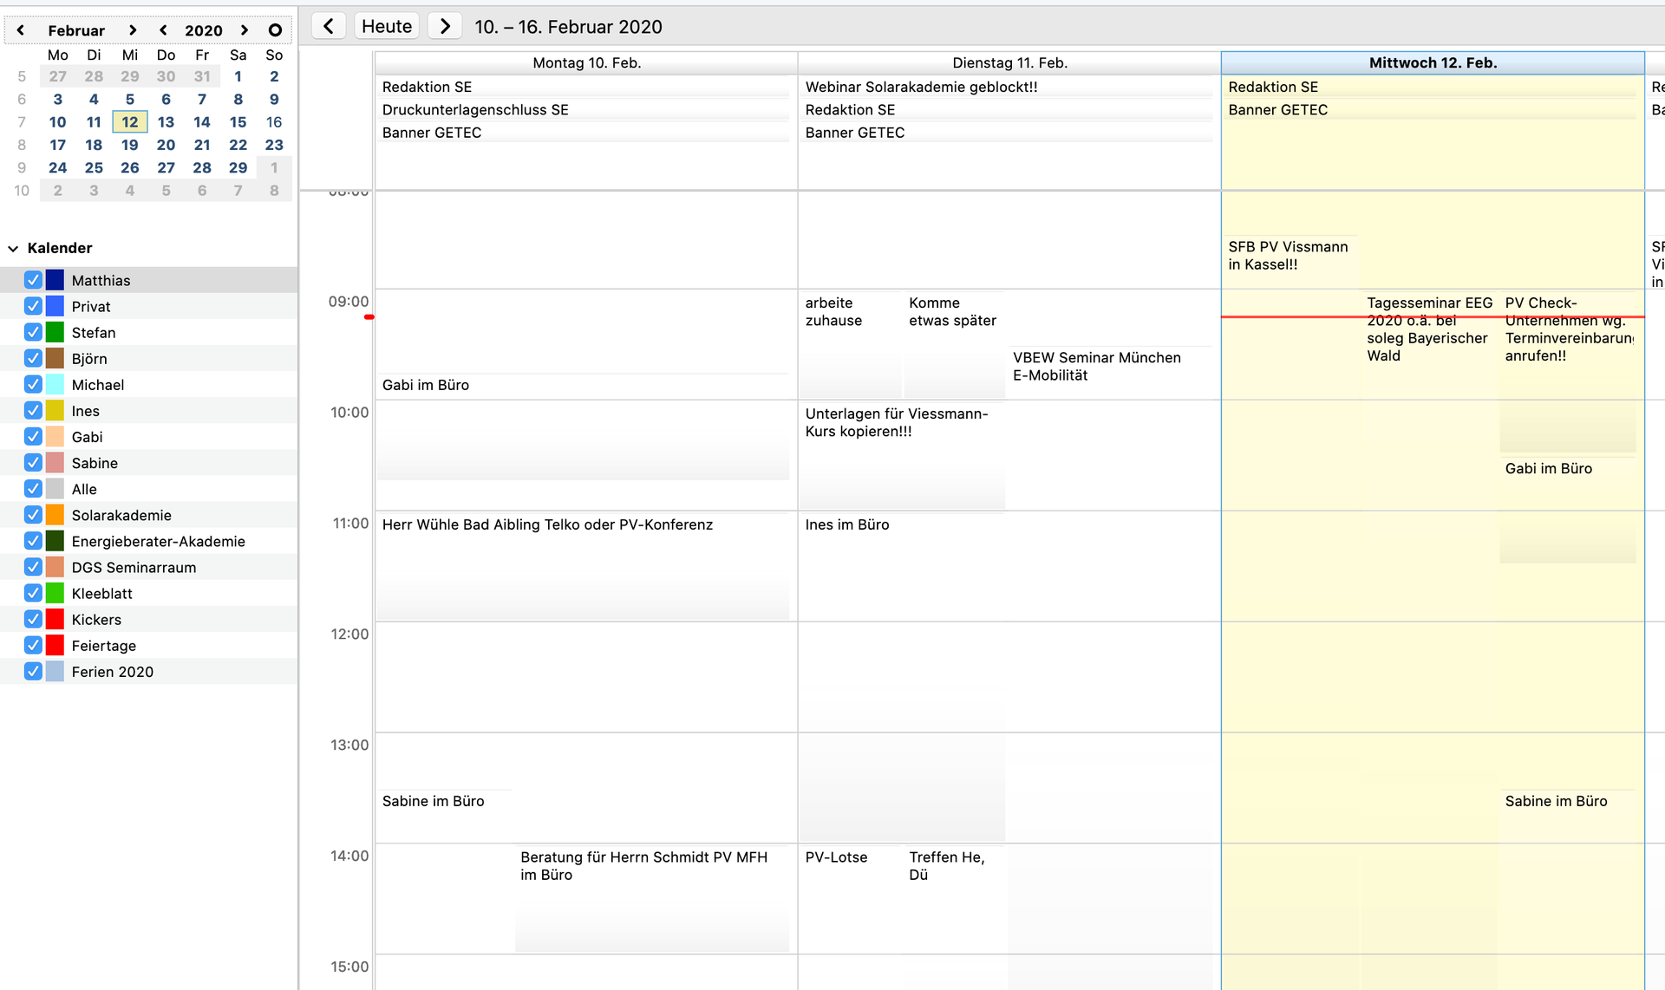Open the VBEW Seminar München event
This screenshot has width=1665, height=990.
tap(1096, 366)
